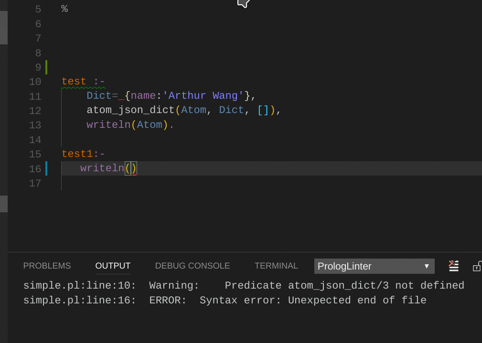Viewport: 482px width, 343px height.
Task: Click the writeln on line 16
Action: [x=102, y=168]
